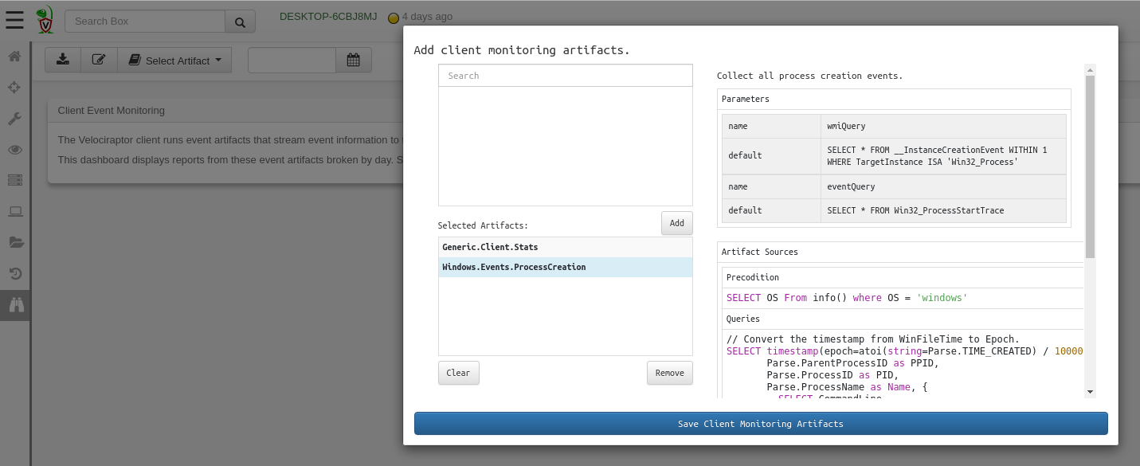
Task: Click the dialog's artifact Search field
Action: (565, 75)
